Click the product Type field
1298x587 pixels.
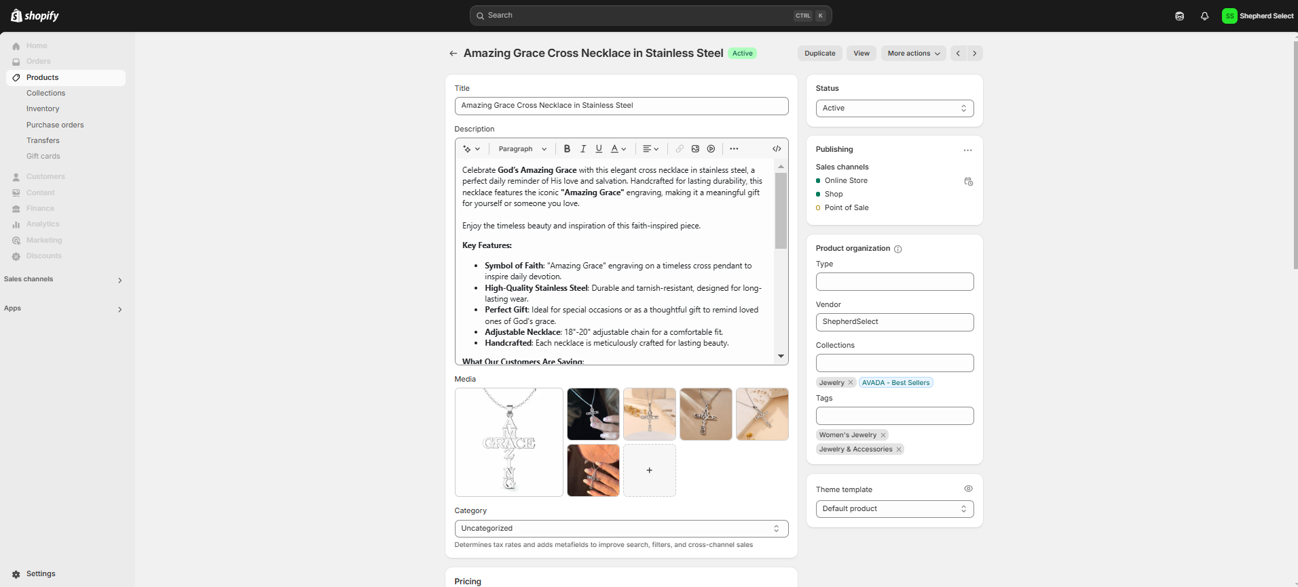click(x=895, y=282)
